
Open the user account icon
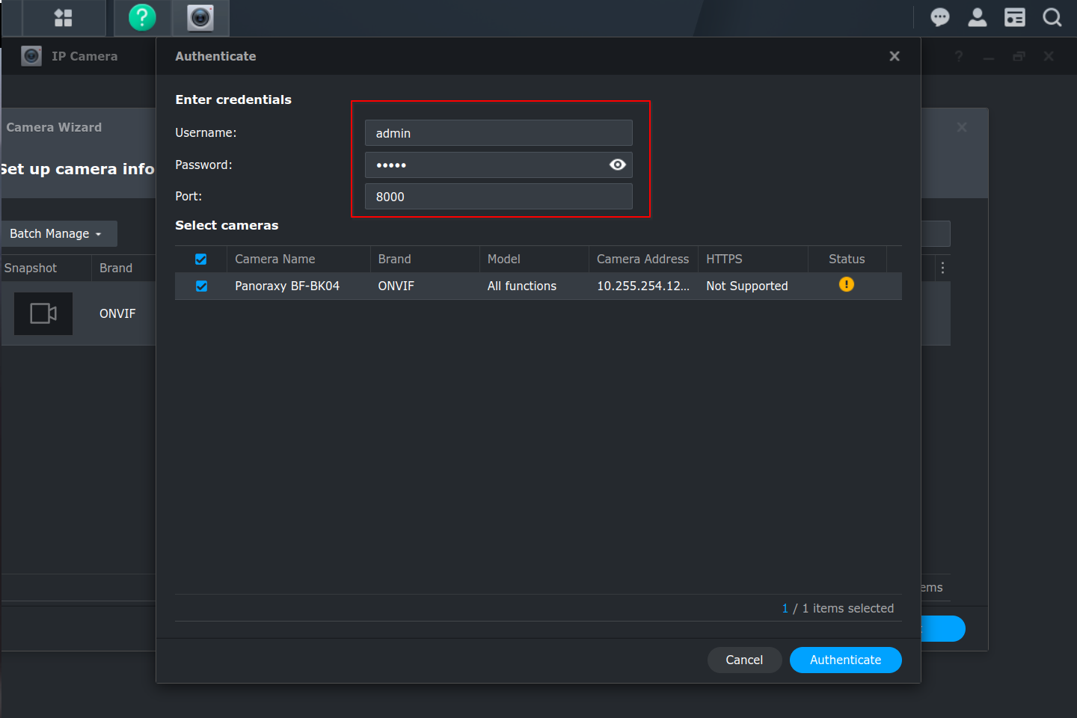click(x=977, y=17)
